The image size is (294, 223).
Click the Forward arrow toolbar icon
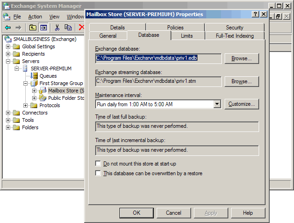click(18, 28)
